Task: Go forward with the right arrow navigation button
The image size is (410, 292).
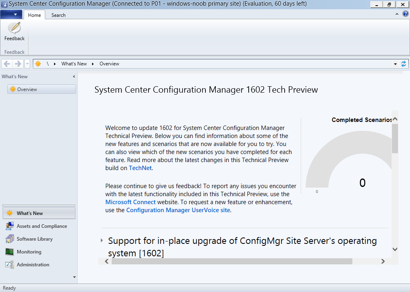Action: tap(18, 64)
